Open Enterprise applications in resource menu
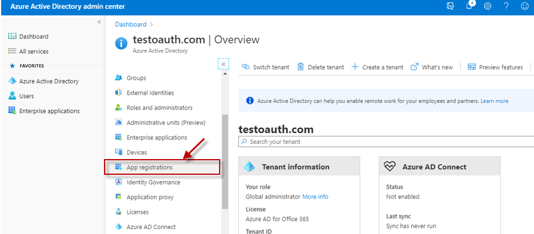 [x=157, y=138]
